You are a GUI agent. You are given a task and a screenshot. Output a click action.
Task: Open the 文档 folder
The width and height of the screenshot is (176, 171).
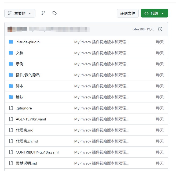[x=20, y=53]
